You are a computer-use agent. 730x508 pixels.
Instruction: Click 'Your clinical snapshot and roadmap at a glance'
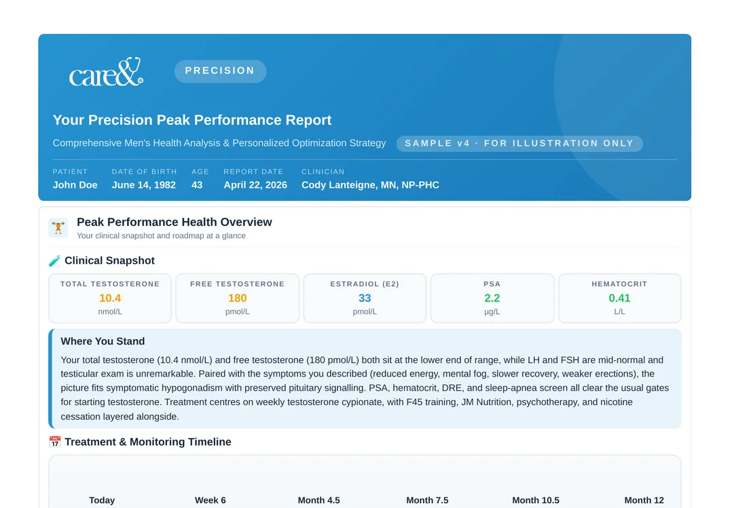(x=161, y=236)
